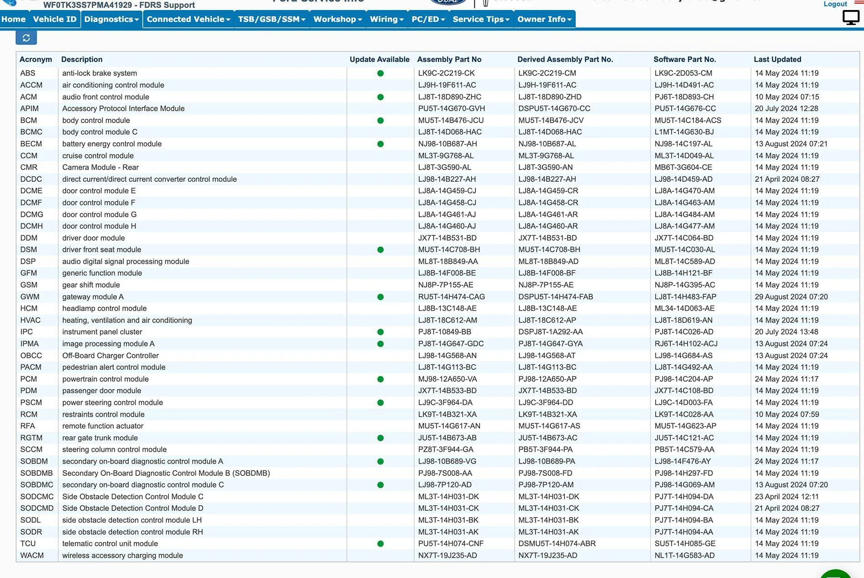The image size is (864, 578).
Task: Click the green update dot for PSCM
Action: (x=381, y=403)
